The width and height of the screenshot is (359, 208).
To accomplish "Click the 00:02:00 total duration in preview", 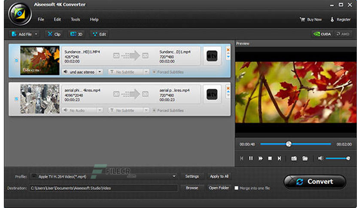I will (x=344, y=144).
